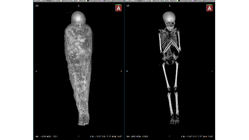
Task: Click the layout icon above the skeleton viewport
Action: (x=203, y=1)
